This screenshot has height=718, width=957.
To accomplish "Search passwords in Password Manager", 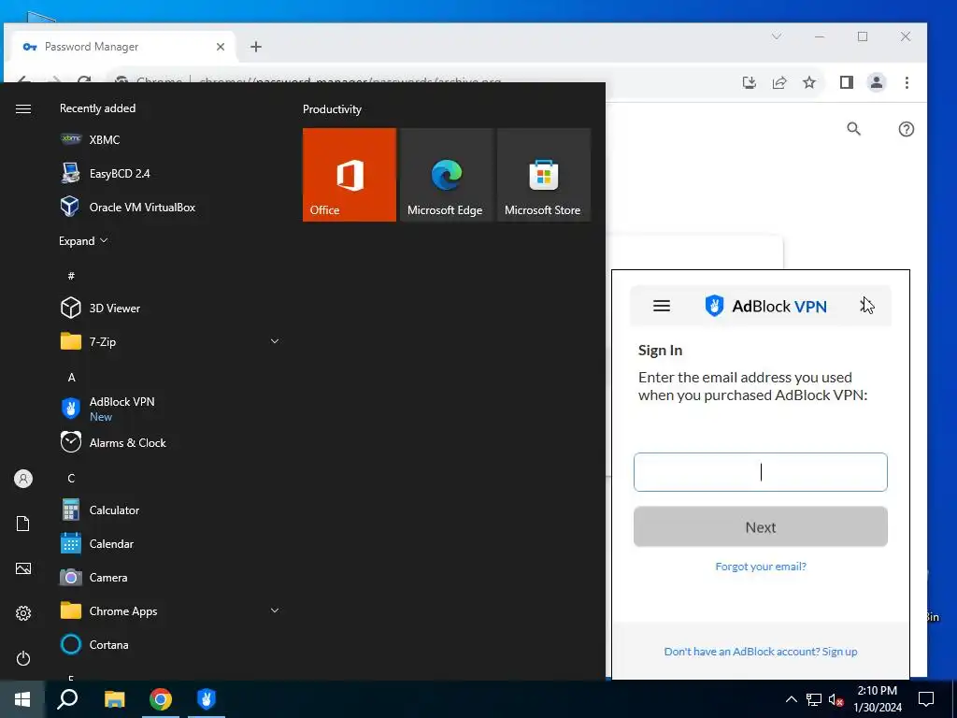I will pos(854,129).
